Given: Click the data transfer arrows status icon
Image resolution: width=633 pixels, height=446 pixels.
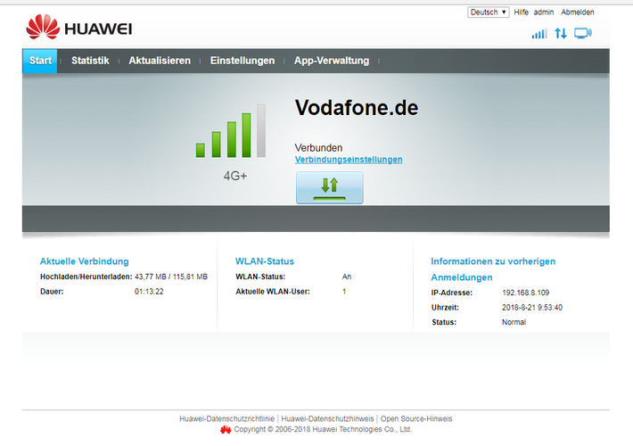Looking at the screenshot, I should [x=561, y=33].
